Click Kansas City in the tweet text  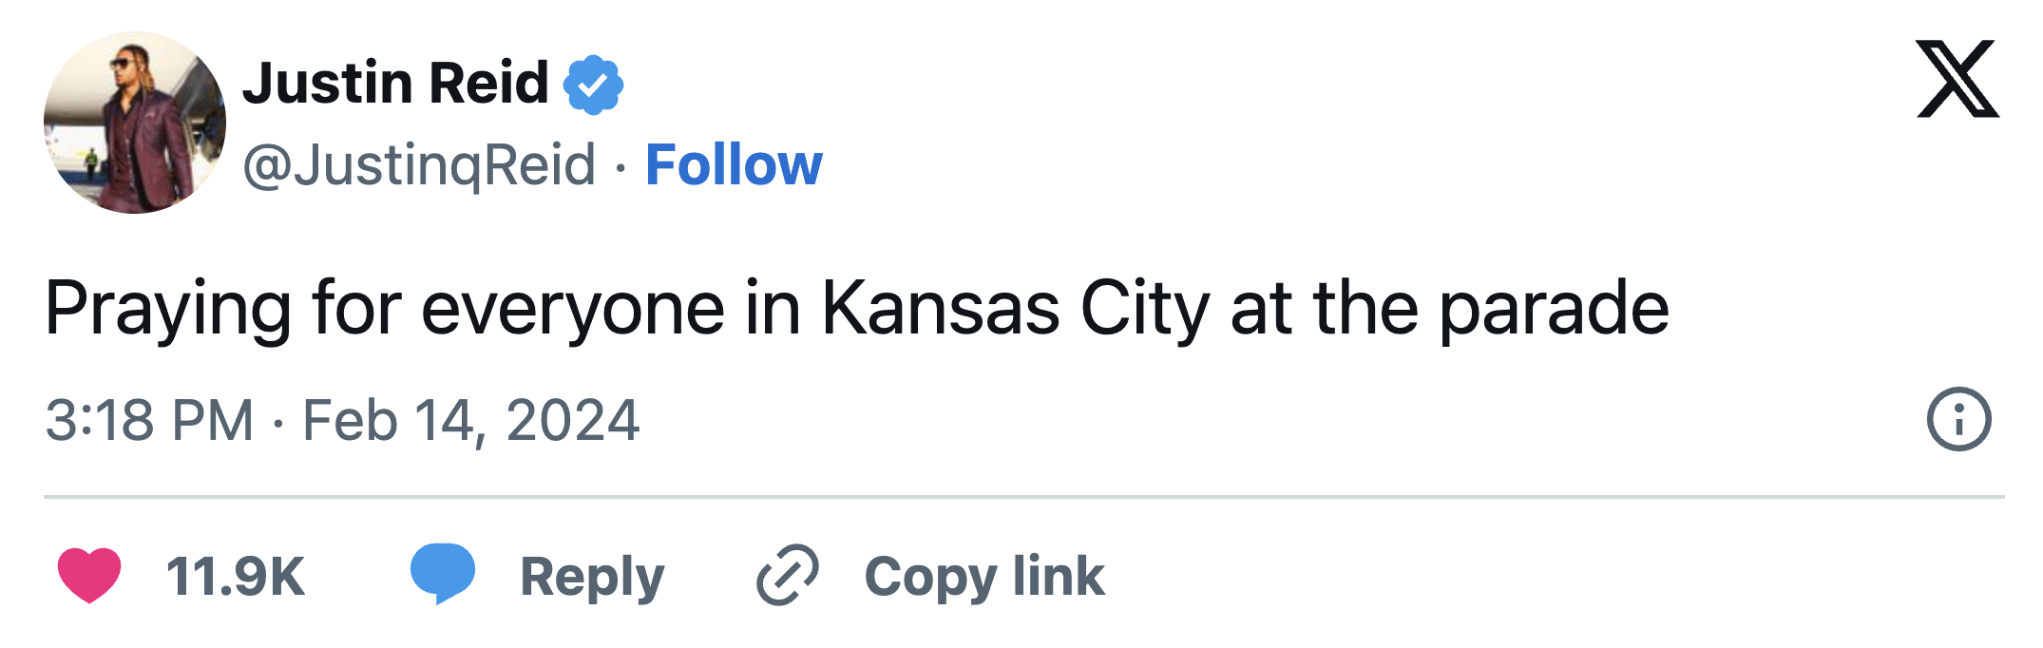click(1015, 310)
